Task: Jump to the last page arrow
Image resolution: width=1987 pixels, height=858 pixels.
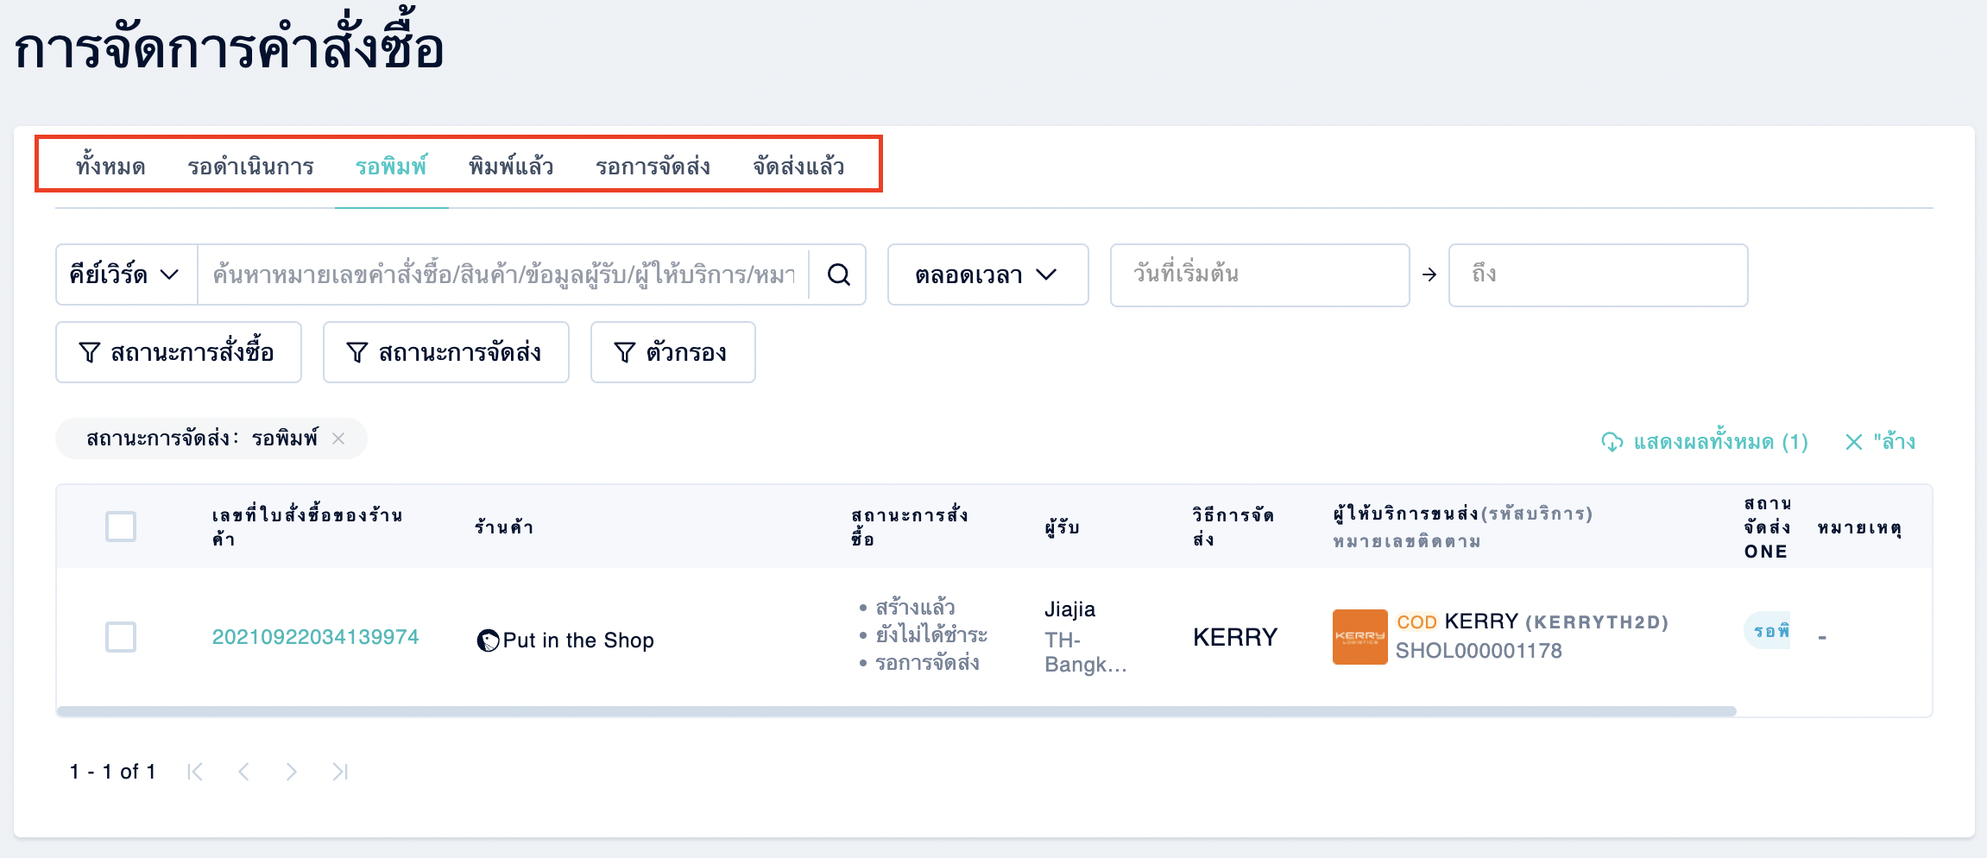Action: pyautogui.click(x=340, y=772)
